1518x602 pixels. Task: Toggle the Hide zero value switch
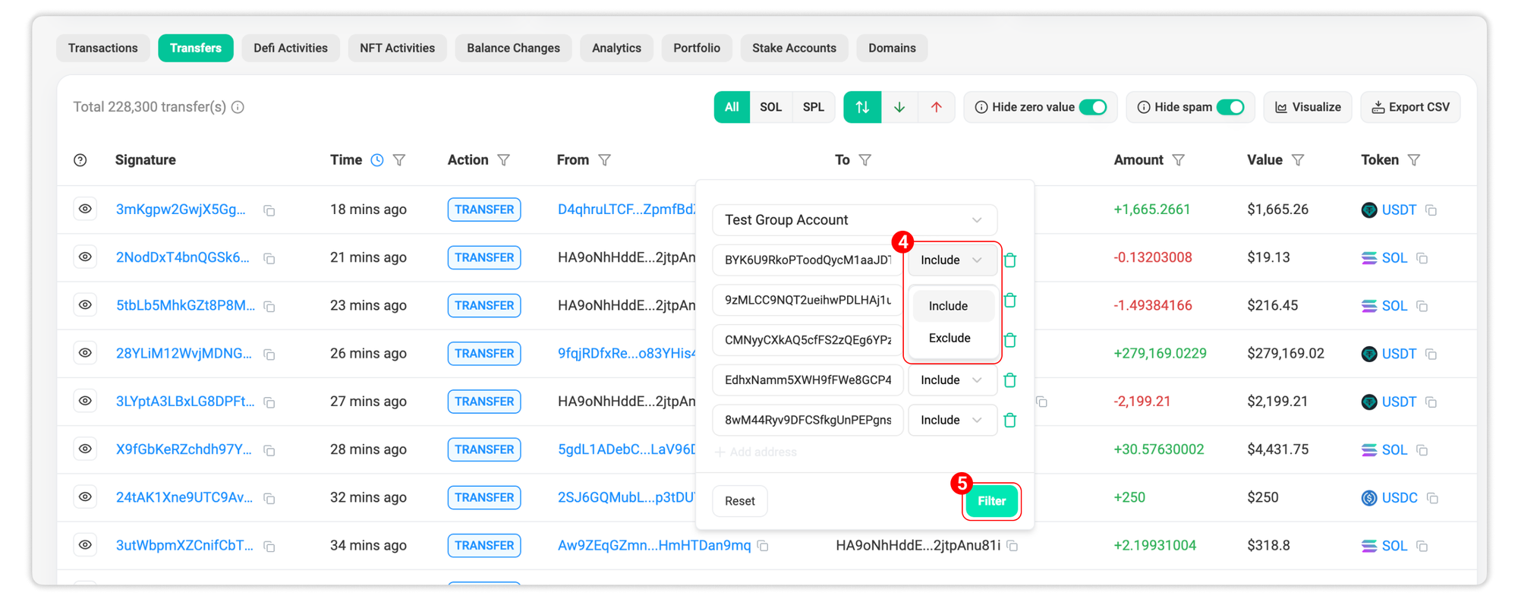1093,107
